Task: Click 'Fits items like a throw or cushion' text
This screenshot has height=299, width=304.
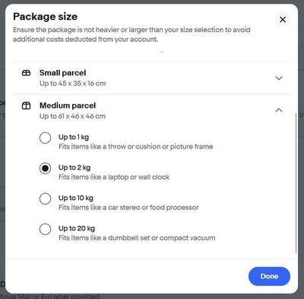Action: tap(135, 147)
